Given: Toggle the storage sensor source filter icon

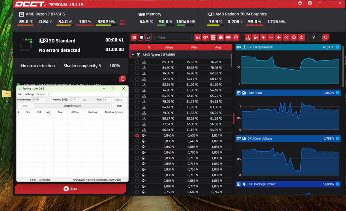Looking at the screenshot, I should 221,37.
